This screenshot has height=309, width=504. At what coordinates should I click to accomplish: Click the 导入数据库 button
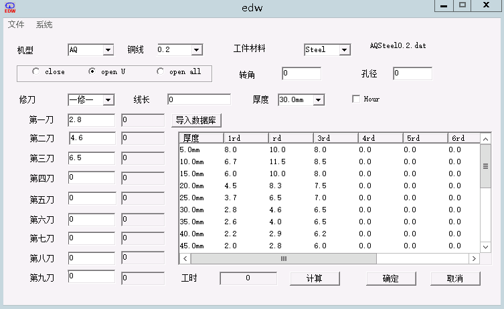click(x=196, y=121)
